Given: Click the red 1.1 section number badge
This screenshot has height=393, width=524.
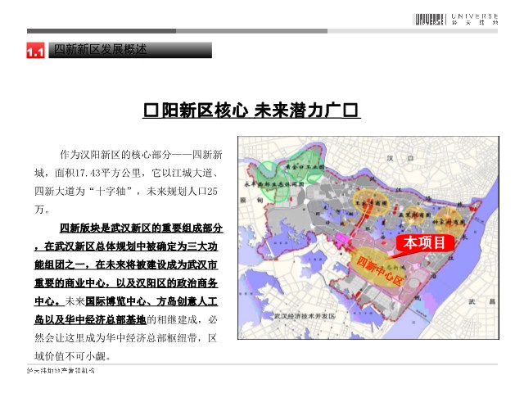Looking at the screenshot, I should [x=35, y=51].
